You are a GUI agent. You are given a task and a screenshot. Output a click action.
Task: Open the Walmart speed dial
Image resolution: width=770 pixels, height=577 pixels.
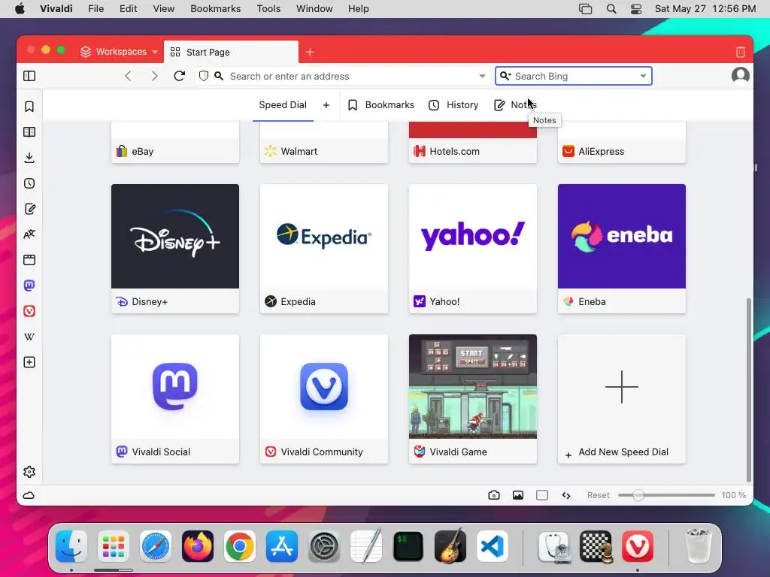(324, 143)
